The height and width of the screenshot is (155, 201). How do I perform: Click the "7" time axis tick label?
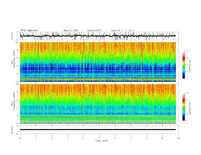131,138
